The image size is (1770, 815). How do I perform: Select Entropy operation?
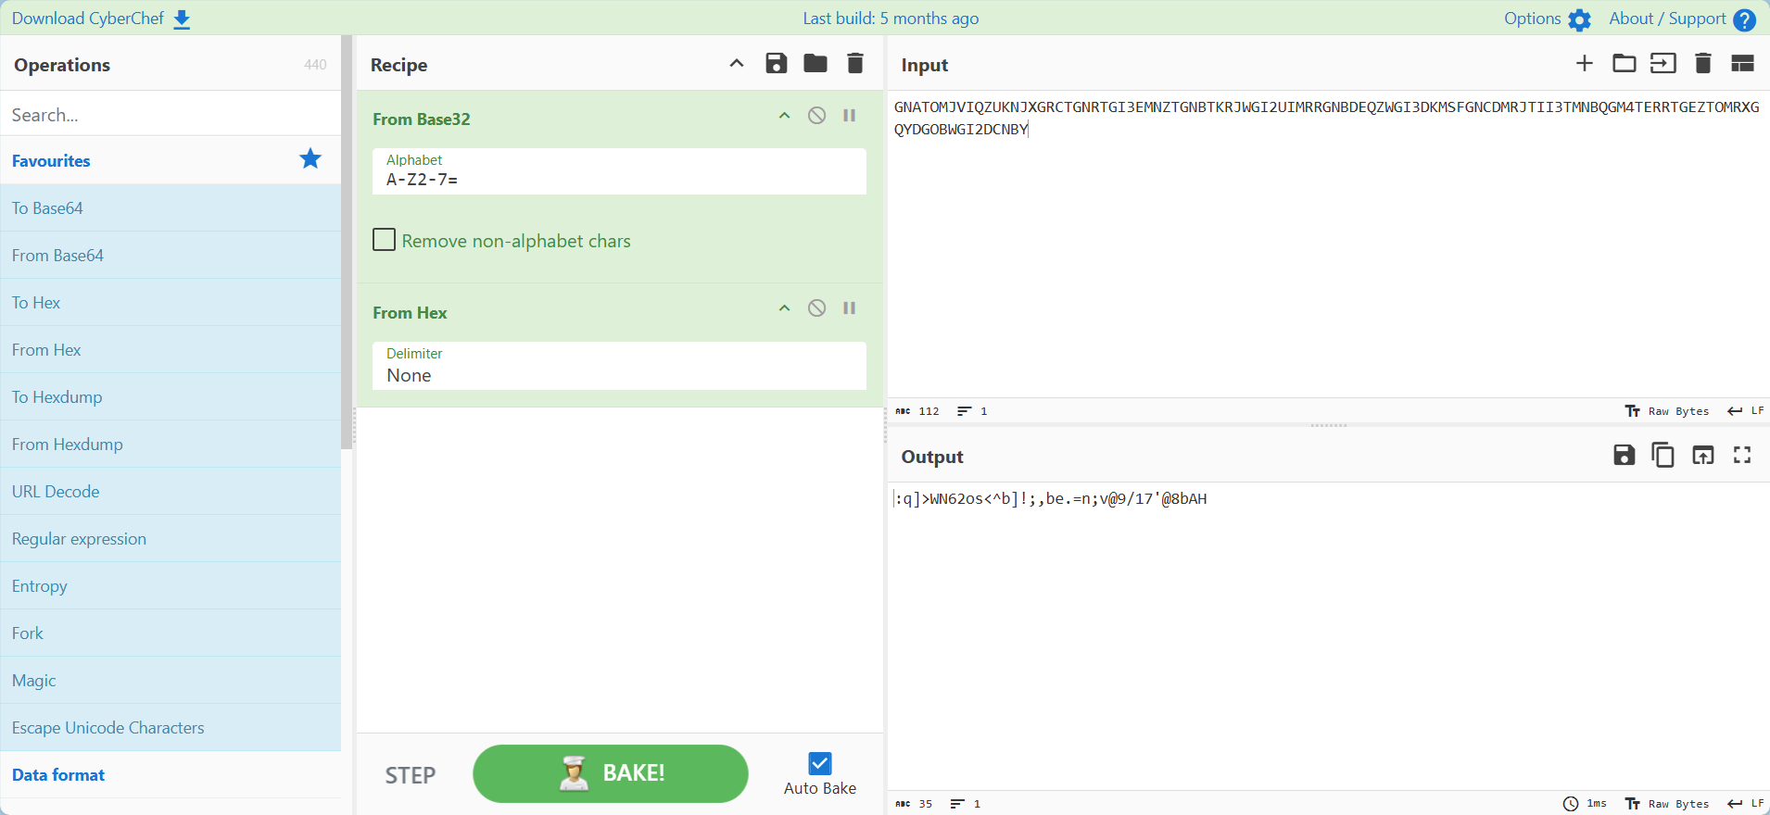coord(171,585)
